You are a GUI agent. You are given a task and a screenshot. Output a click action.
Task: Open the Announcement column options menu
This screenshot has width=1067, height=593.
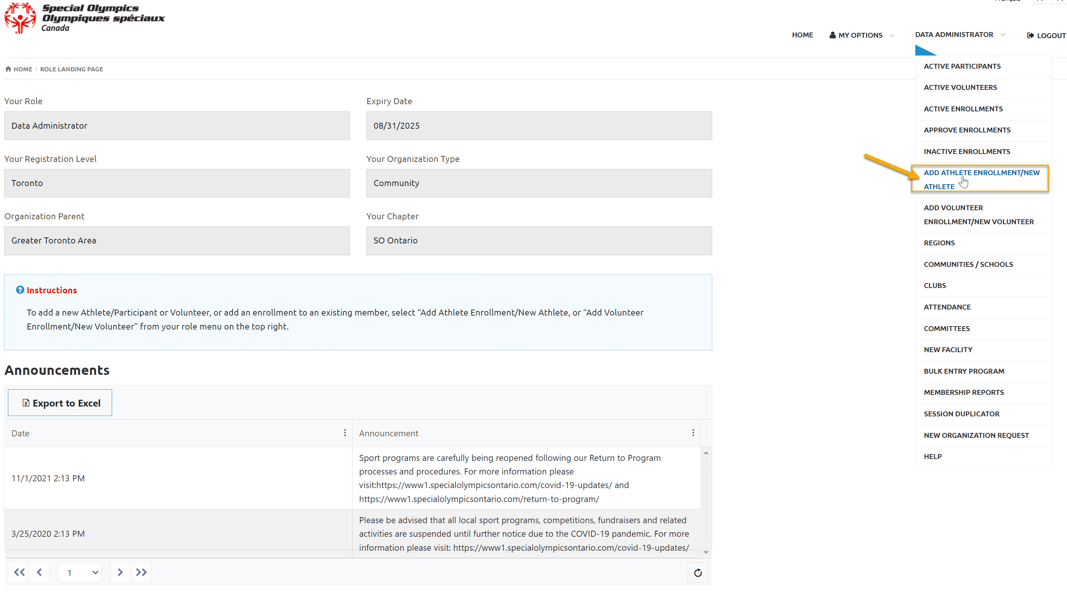[x=693, y=433]
